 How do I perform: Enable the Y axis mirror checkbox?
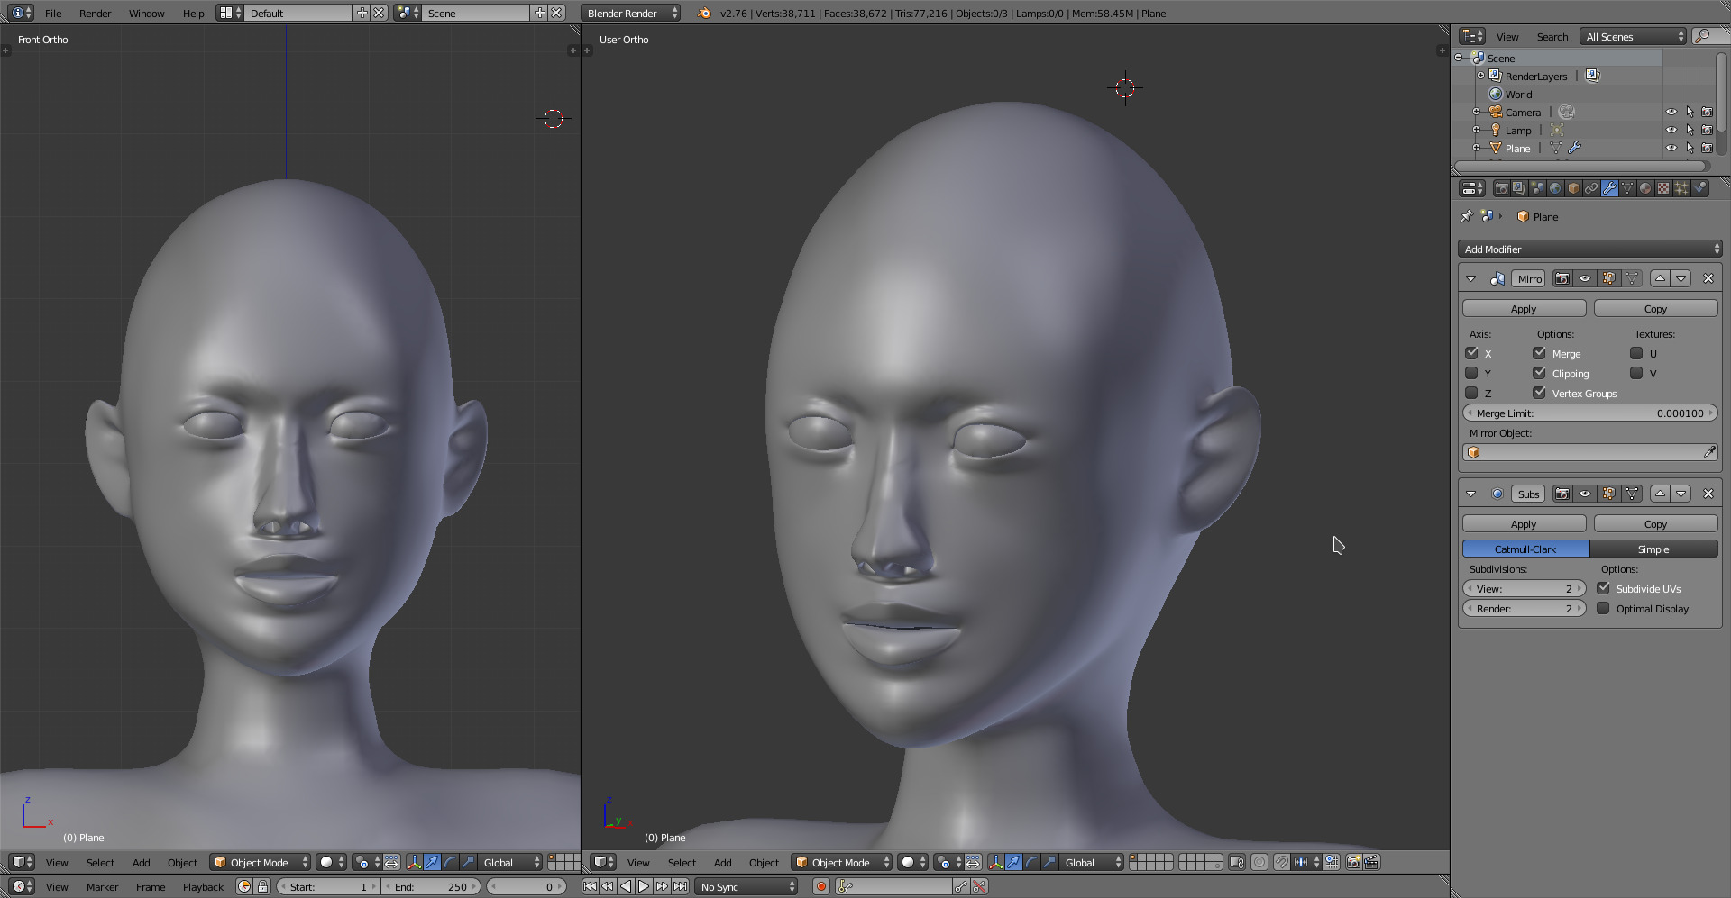tap(1472, 374)
